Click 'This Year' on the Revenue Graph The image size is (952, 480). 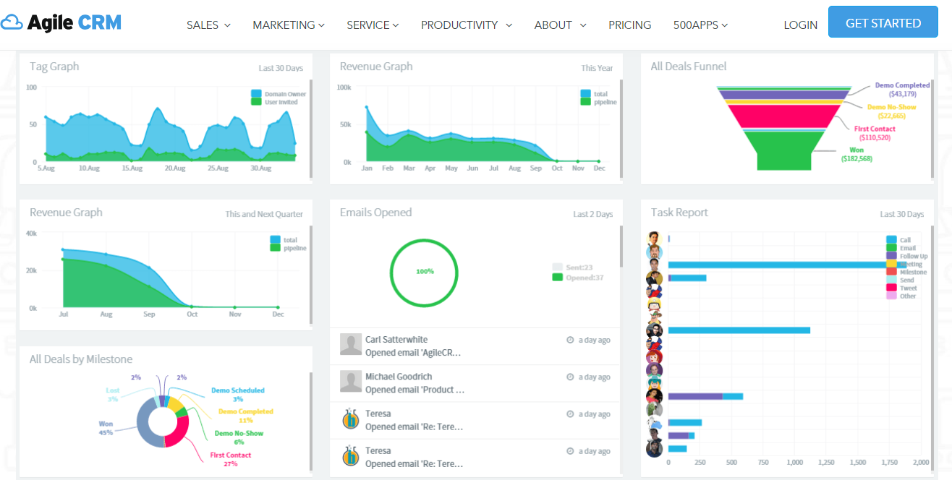point(597,69)
